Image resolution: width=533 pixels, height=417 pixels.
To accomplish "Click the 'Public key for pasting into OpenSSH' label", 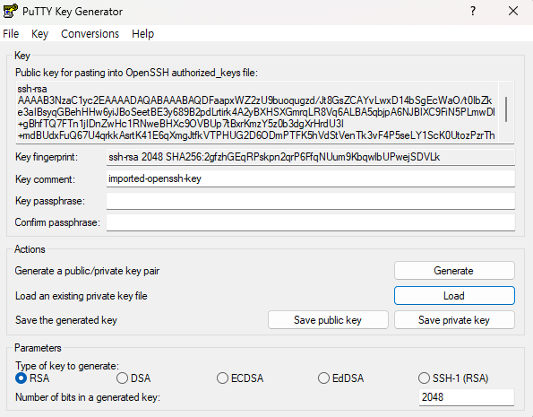I will pyautogui.click(x=136, y=73).
